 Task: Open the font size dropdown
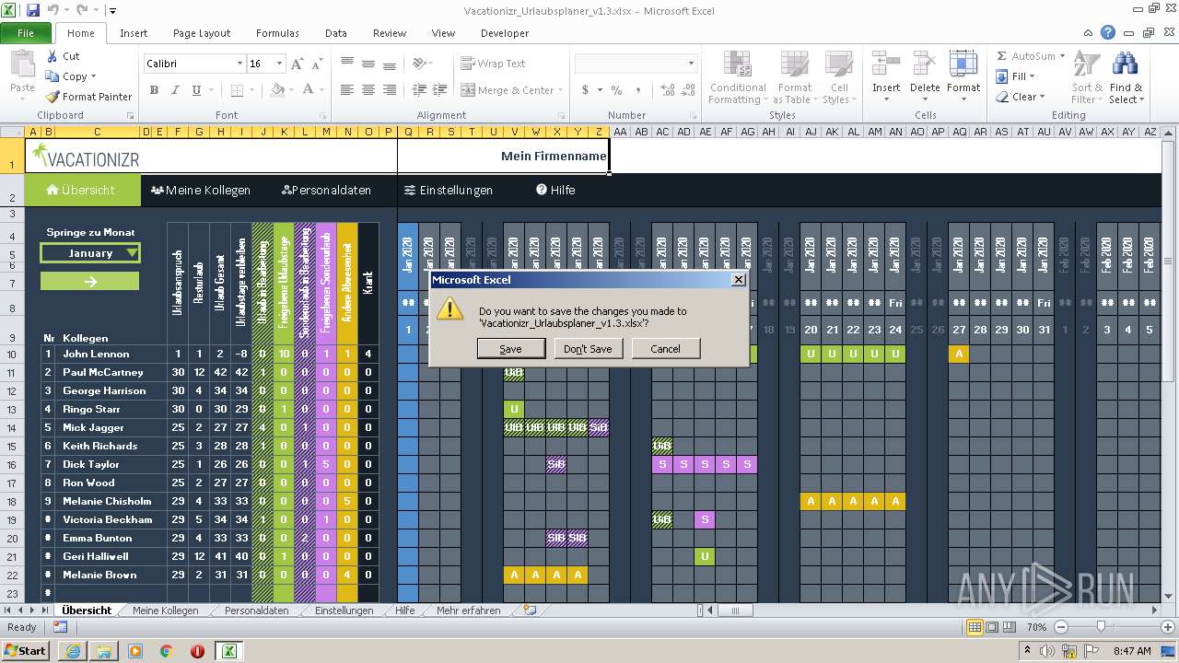279,64
